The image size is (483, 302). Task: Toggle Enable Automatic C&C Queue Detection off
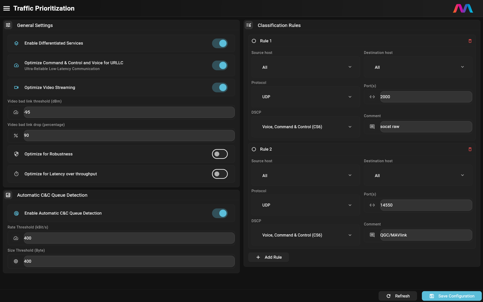[219, 213]
